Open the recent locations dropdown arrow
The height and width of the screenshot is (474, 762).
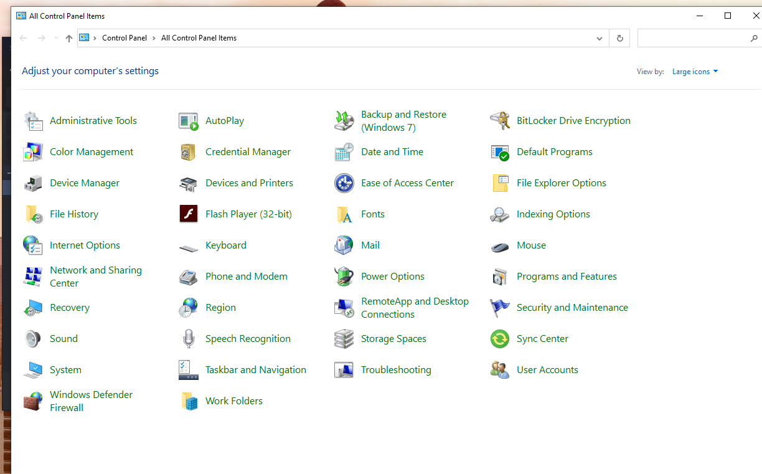[x=56, y=38]
